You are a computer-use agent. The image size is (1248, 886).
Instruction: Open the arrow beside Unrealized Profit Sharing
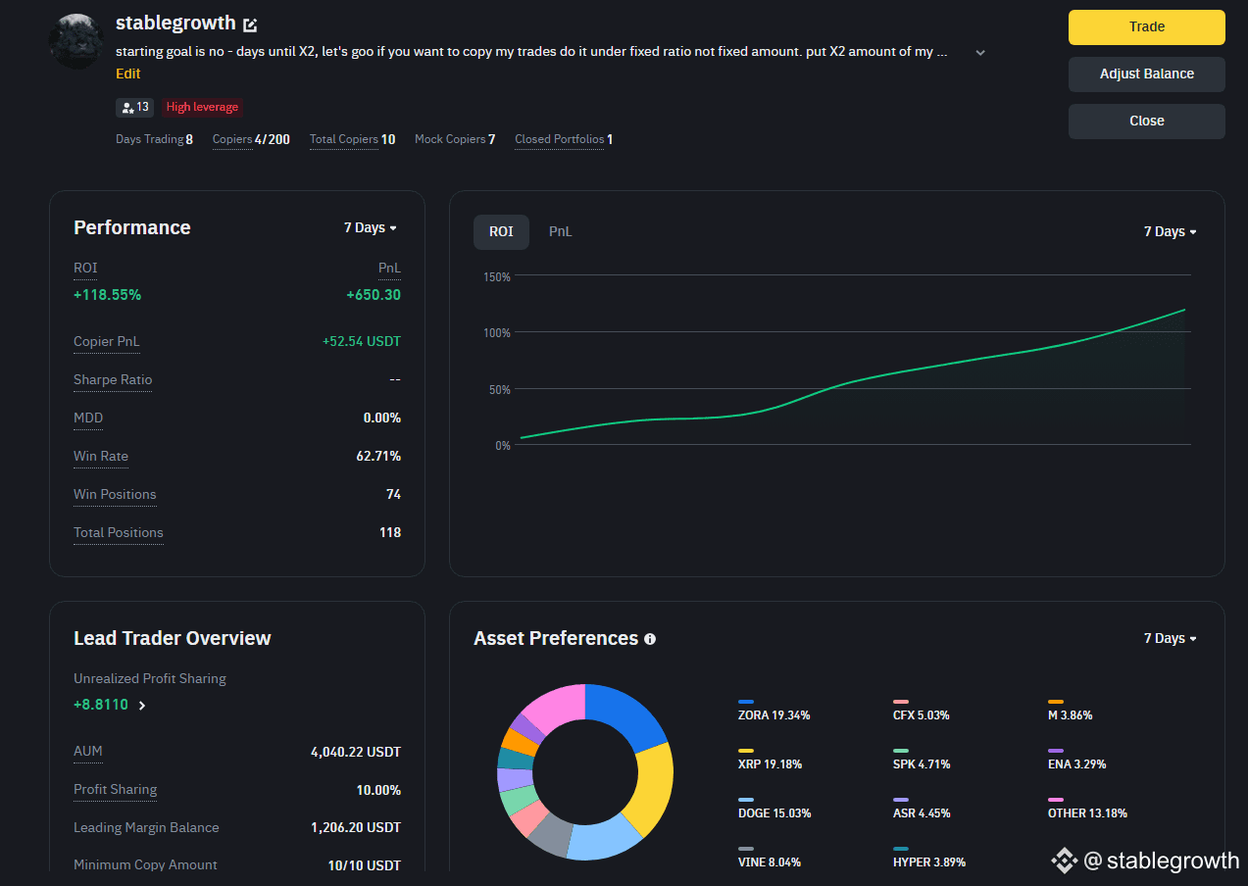point(142,705)
